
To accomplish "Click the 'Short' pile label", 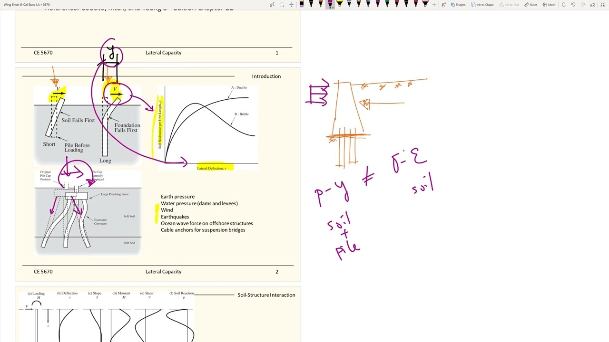I will 49,144.
